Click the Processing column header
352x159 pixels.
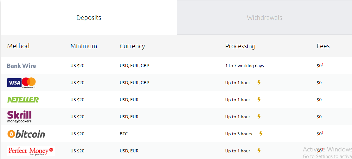[240, 46]
